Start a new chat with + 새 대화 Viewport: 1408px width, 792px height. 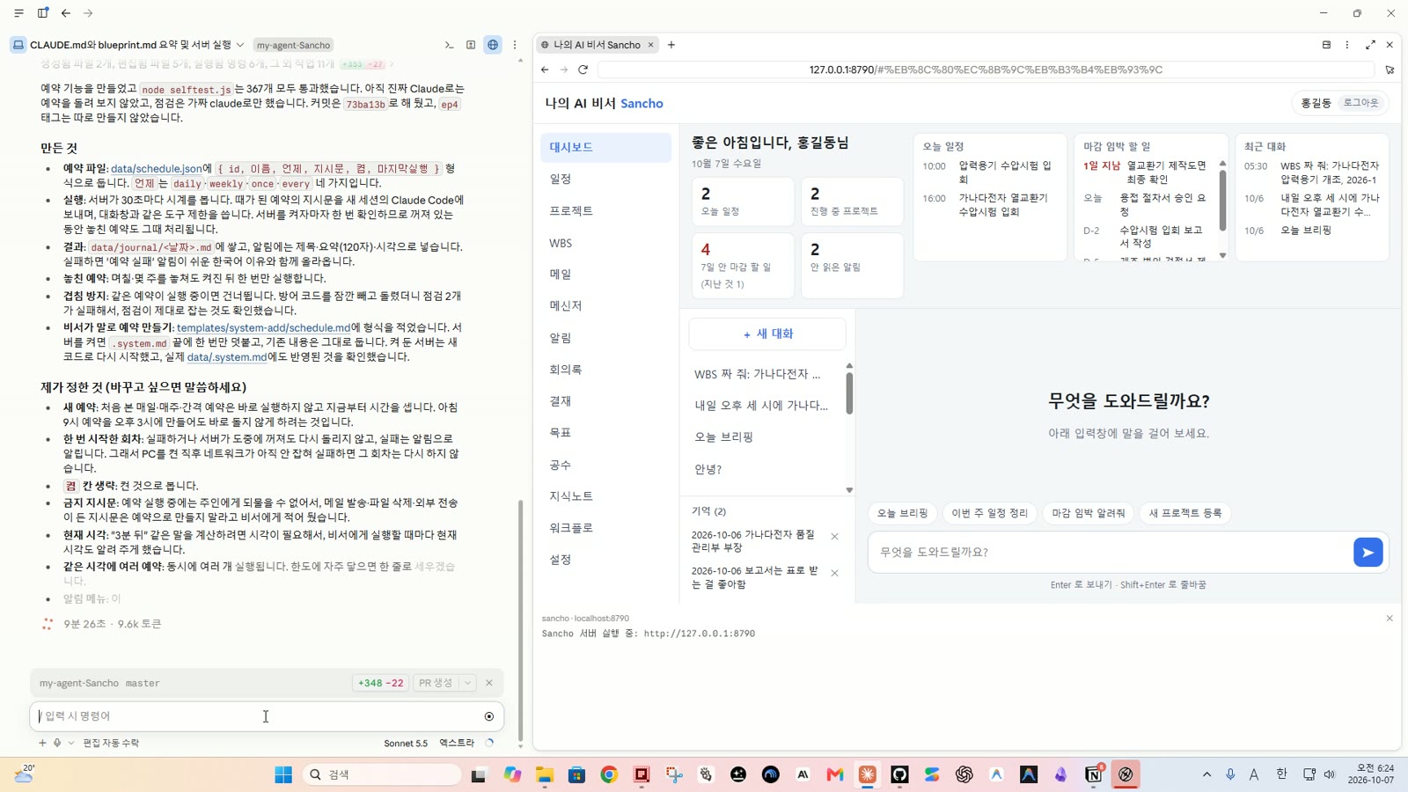[767, 334]
